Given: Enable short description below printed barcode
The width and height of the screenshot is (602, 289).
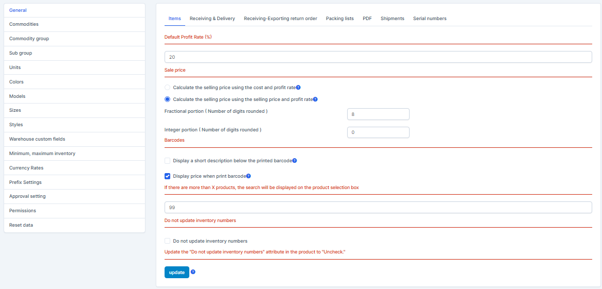Looking at the screenshot, I should 167,161.
